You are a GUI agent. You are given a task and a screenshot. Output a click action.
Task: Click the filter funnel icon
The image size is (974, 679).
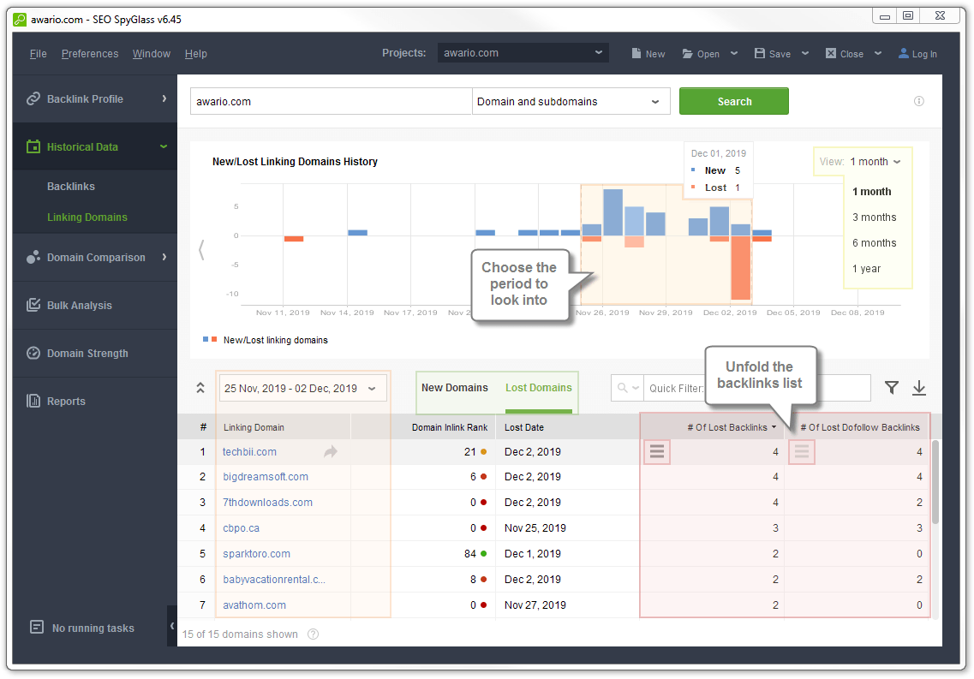(x=892, y=388)
